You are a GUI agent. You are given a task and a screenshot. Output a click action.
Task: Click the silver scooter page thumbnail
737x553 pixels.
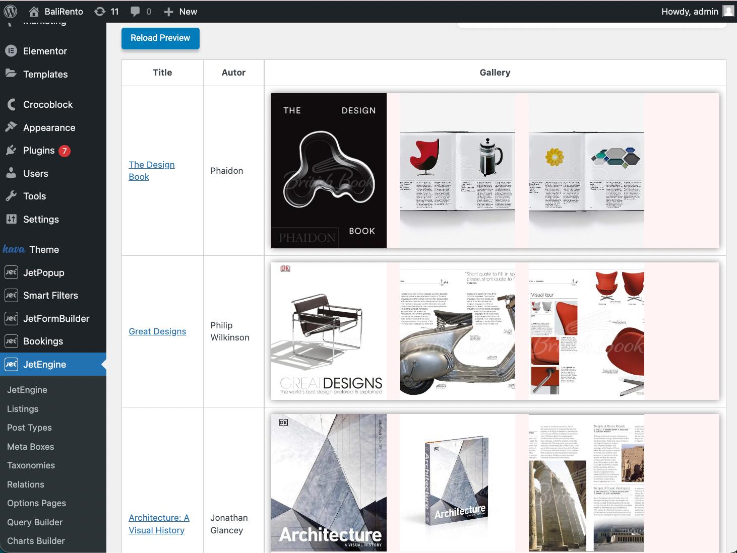coord(457,331)
